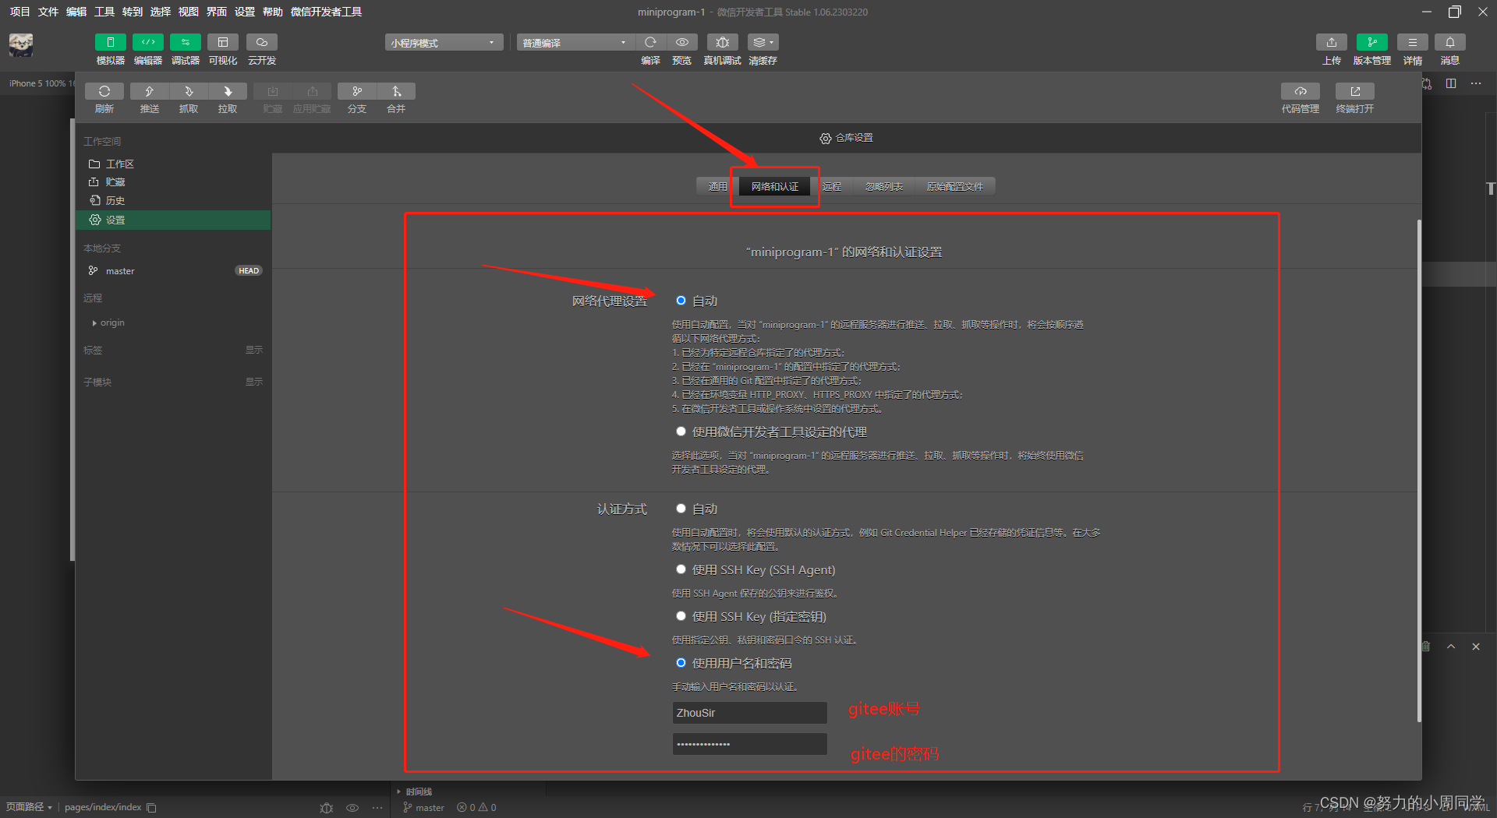This screenshot has height=818, width=1497.
Task: Close the bottom panel with X
Action: 1476,647
